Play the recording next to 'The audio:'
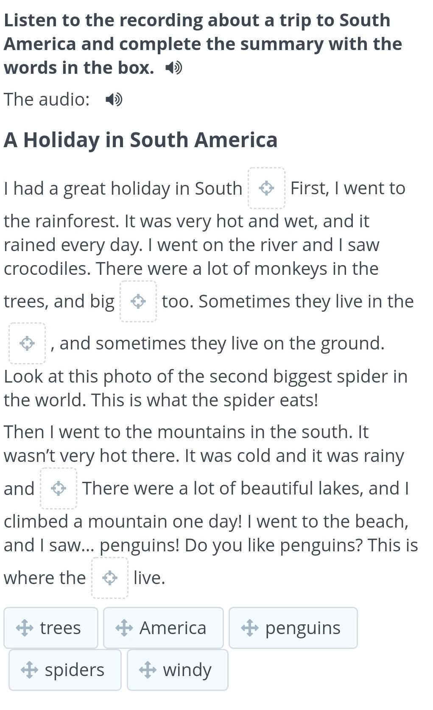 pos(114,100)
